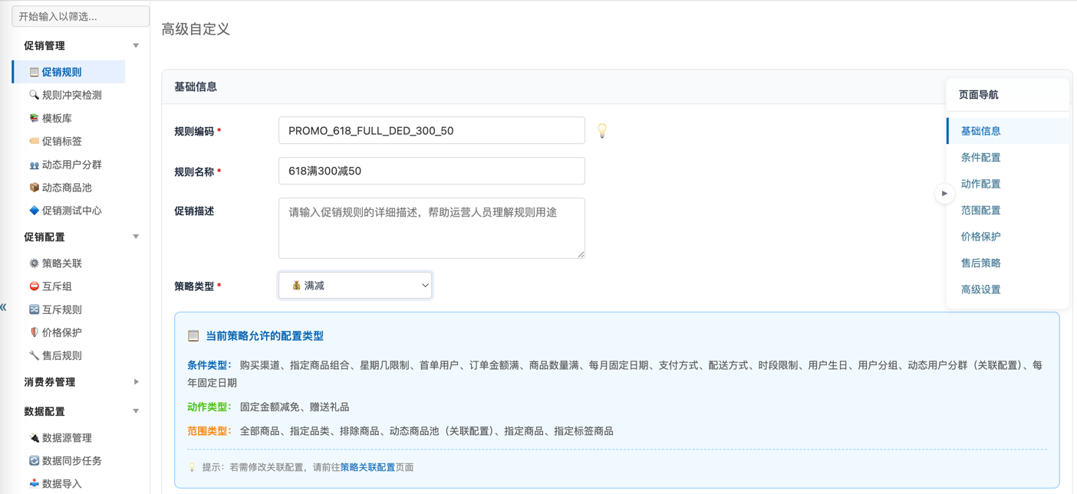This screenshot has height=494, width=1077.
Task: Click the 价格保护 shield icon
Action: point(34,332)
